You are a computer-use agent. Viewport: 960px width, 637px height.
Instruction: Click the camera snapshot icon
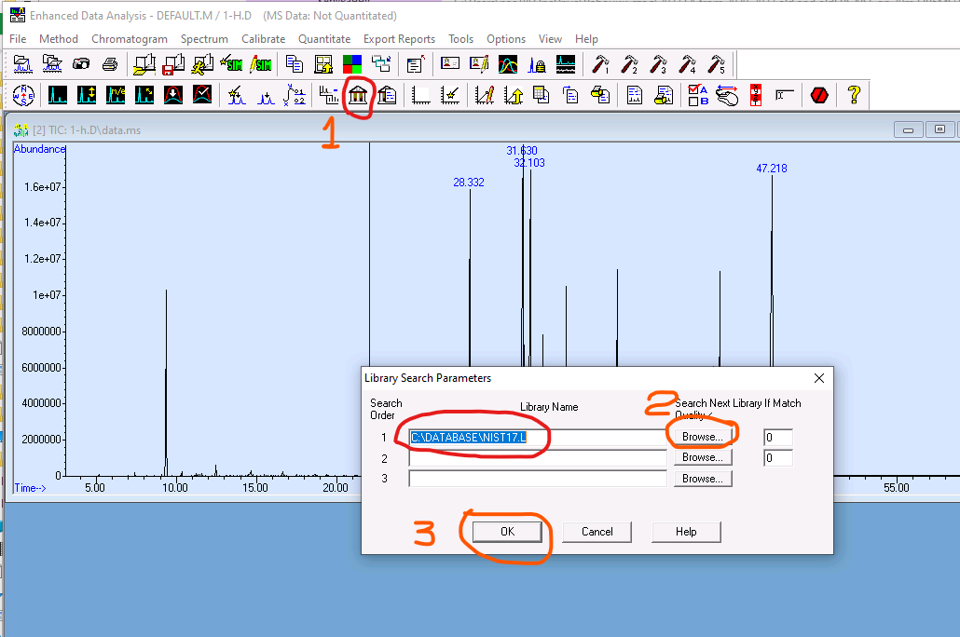click(x=81, y=64)
